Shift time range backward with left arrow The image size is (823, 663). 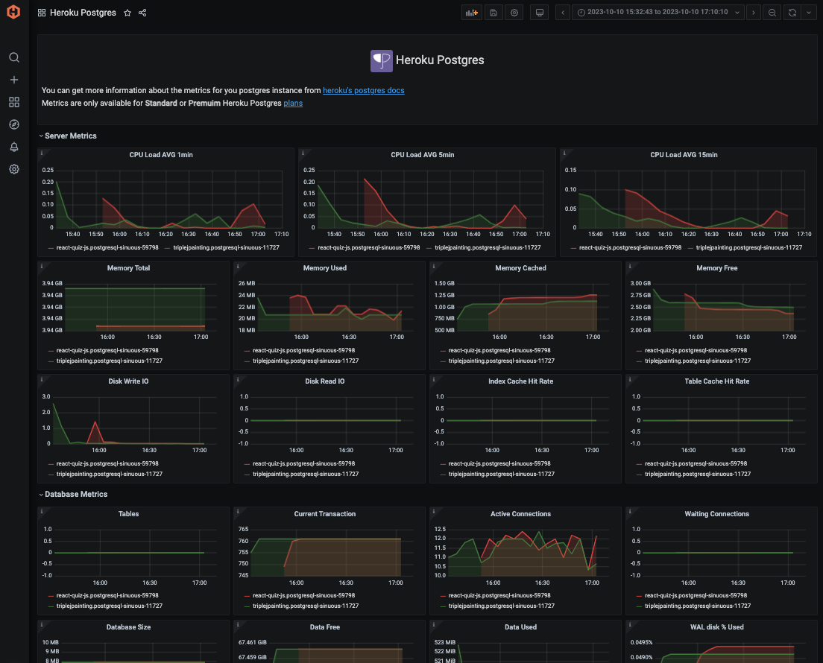tap(563, 13)
